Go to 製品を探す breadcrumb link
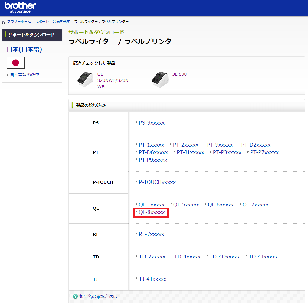Screen dimensions: 308x305 click(61, 21)
